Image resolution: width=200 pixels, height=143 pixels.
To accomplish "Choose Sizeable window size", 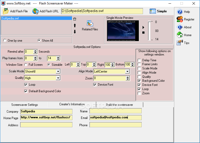I will coord(49,65).
